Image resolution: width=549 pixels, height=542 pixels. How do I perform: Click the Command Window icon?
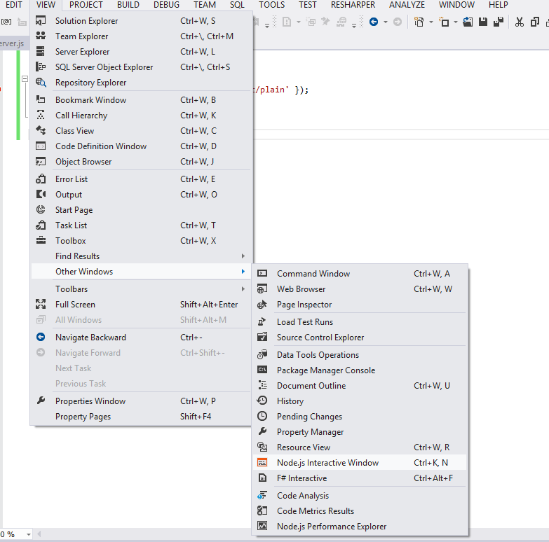pyautogui.click(x=262, y=274)
